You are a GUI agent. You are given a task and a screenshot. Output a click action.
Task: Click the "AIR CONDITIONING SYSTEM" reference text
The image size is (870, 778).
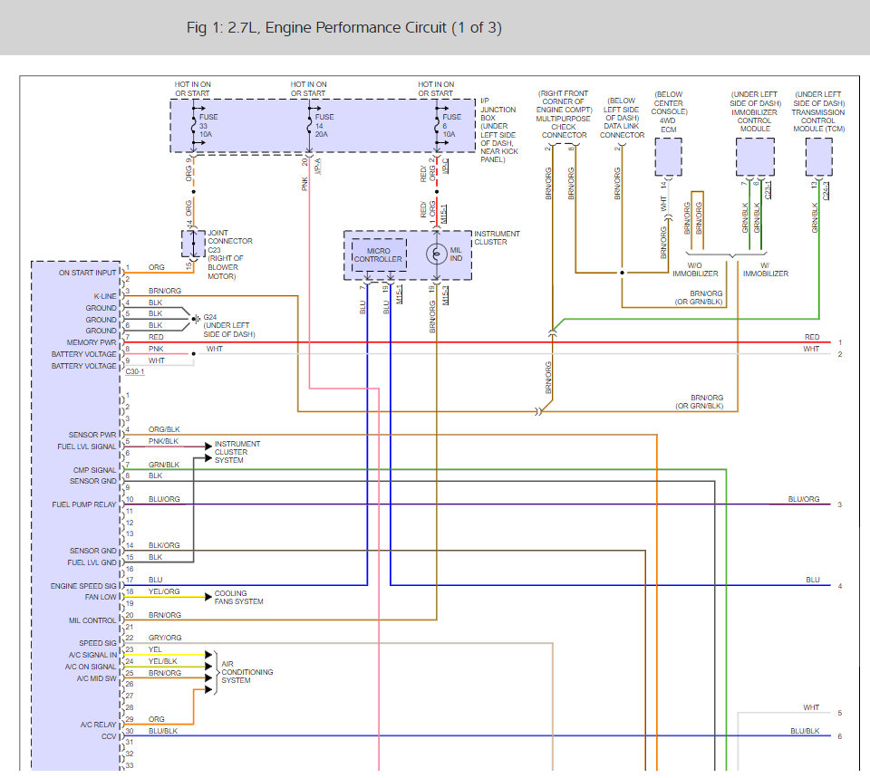(x=246, y=672)
